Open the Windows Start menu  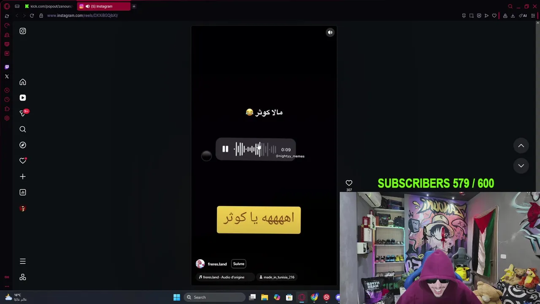[x=177, y=297]
